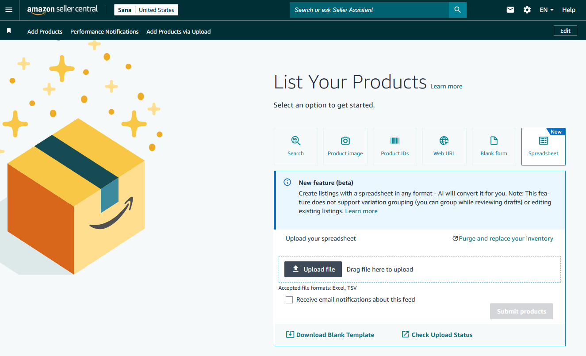Enable email notifications about this feed
The width and height of the screenshot is (586, 356).
(289, 300)
